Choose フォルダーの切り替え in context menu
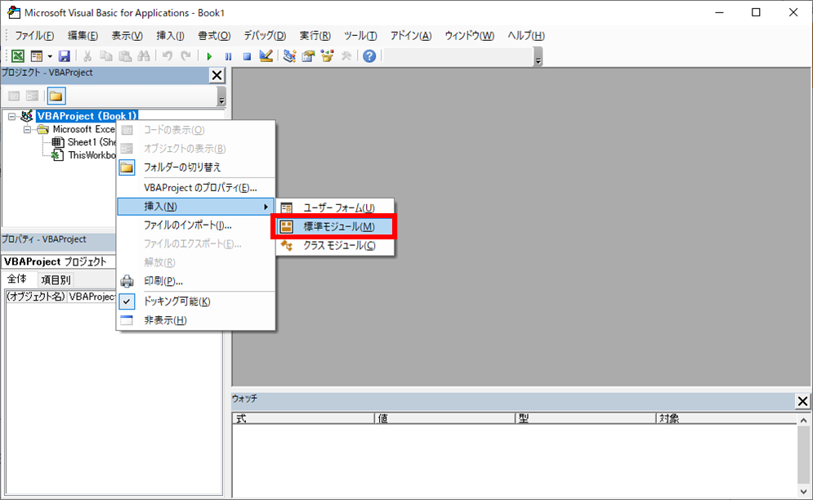The width and height of the screenshot is (813, 500). (196, 167)
